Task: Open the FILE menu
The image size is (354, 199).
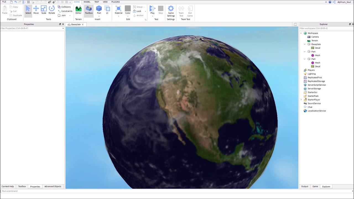Action: tap(4, 2)
